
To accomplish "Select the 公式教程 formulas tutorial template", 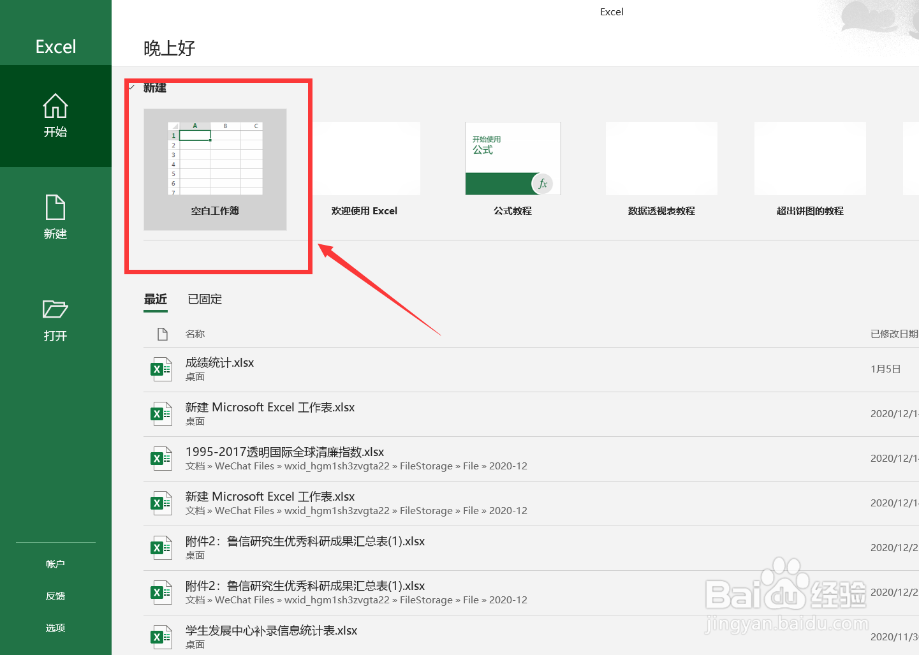I will 512,158.
